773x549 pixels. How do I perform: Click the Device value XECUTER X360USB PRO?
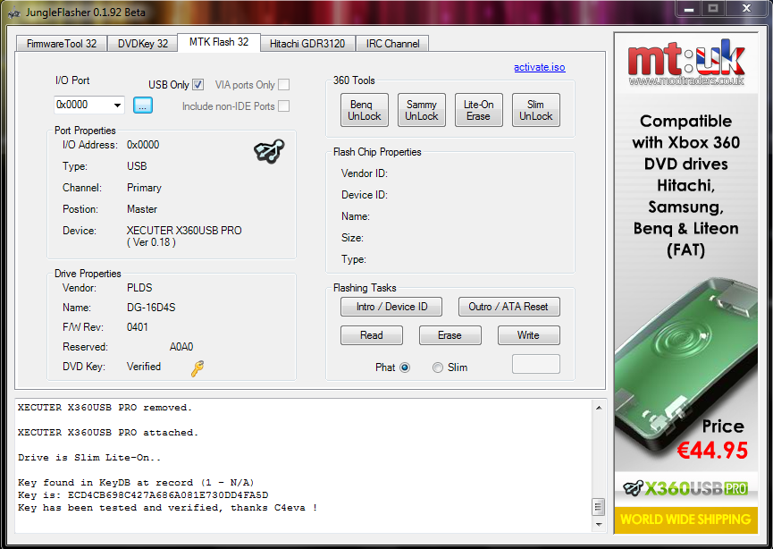click(184, 236)
